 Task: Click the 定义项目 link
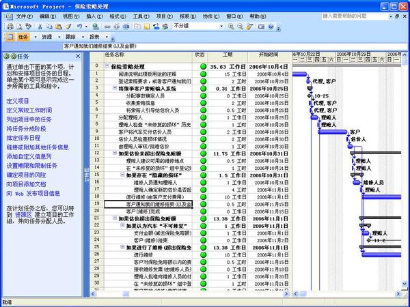pos(18,101)
